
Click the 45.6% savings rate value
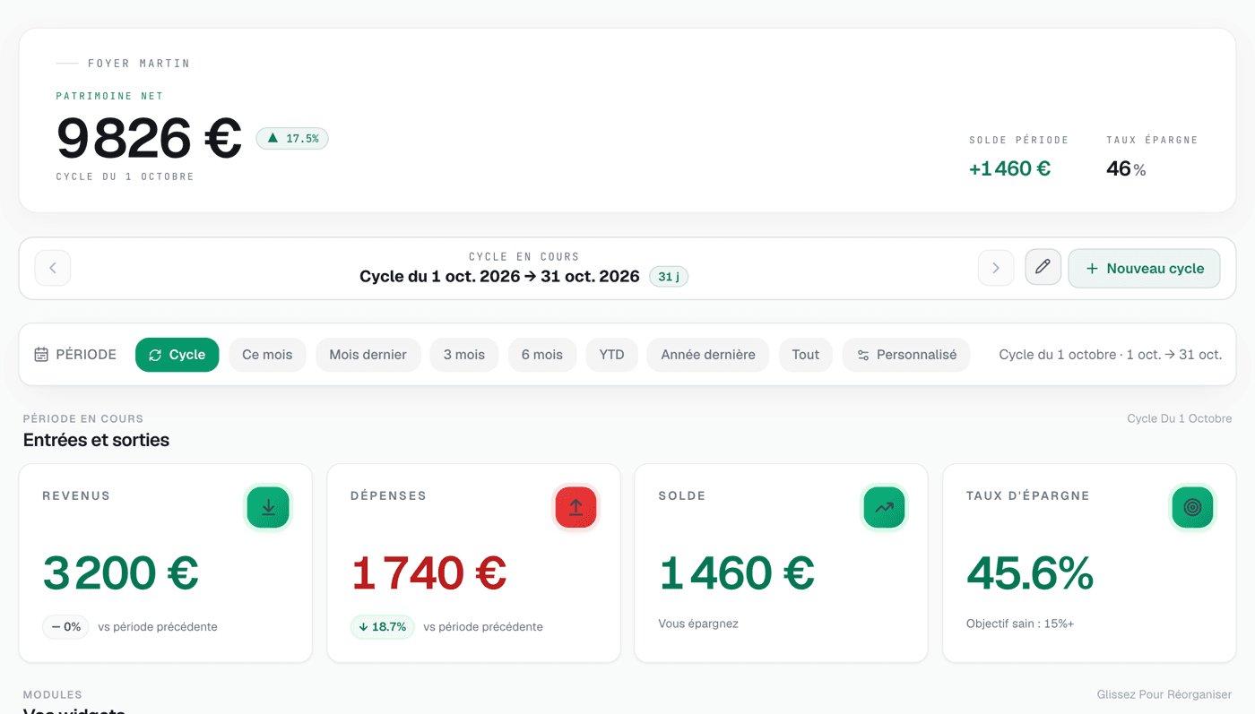point(1030,573)
